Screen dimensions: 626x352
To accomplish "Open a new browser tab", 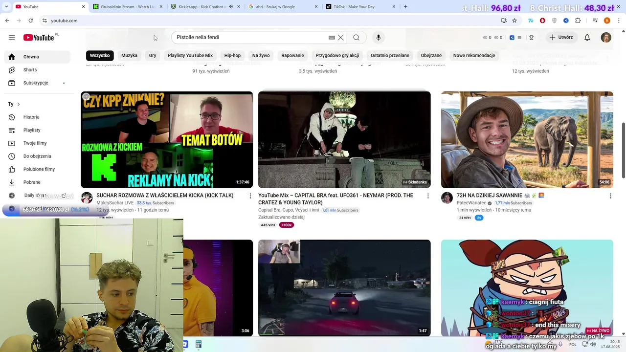I will coord(405,7).
